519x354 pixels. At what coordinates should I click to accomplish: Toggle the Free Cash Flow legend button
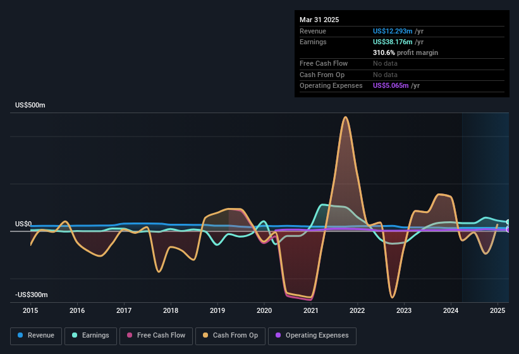156,336
